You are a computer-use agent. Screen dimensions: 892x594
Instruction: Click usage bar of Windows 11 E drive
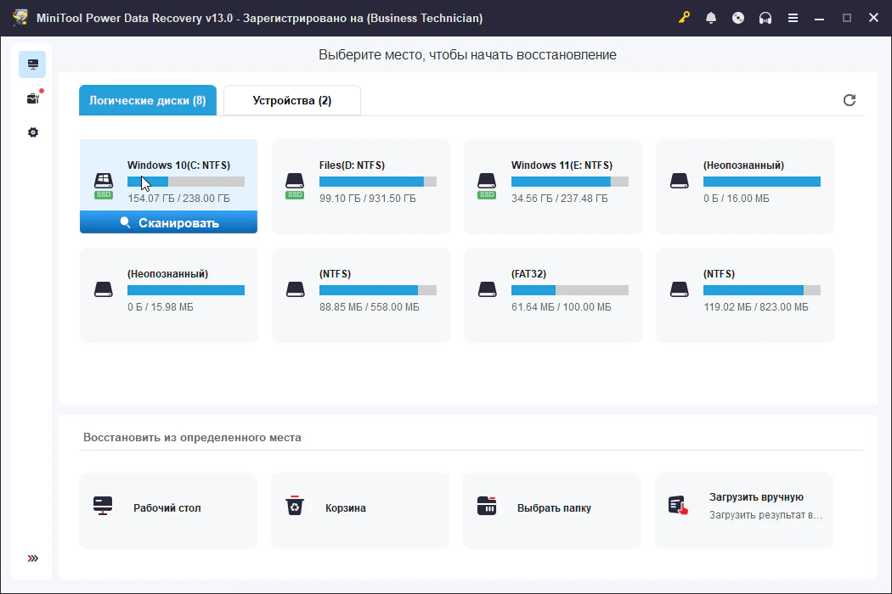click(570, 182)
